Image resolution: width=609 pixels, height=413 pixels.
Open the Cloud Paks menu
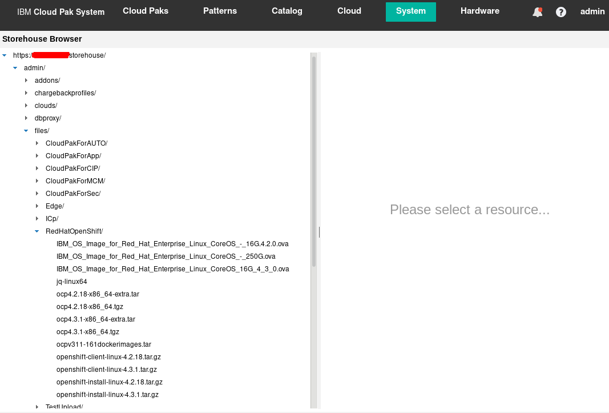tap(146, 11)
